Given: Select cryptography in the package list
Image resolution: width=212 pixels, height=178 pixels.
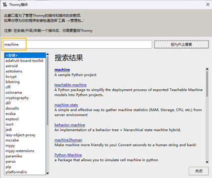Looking at the screenshot, I should [x=25, y=98].
